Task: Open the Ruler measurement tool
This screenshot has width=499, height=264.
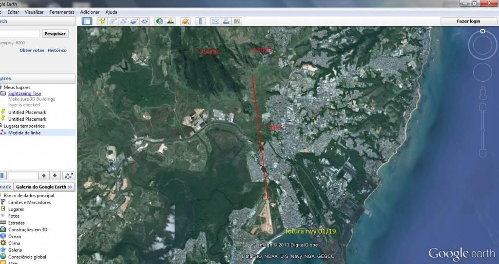Action: pyautogui.click(x=200, y=21)
